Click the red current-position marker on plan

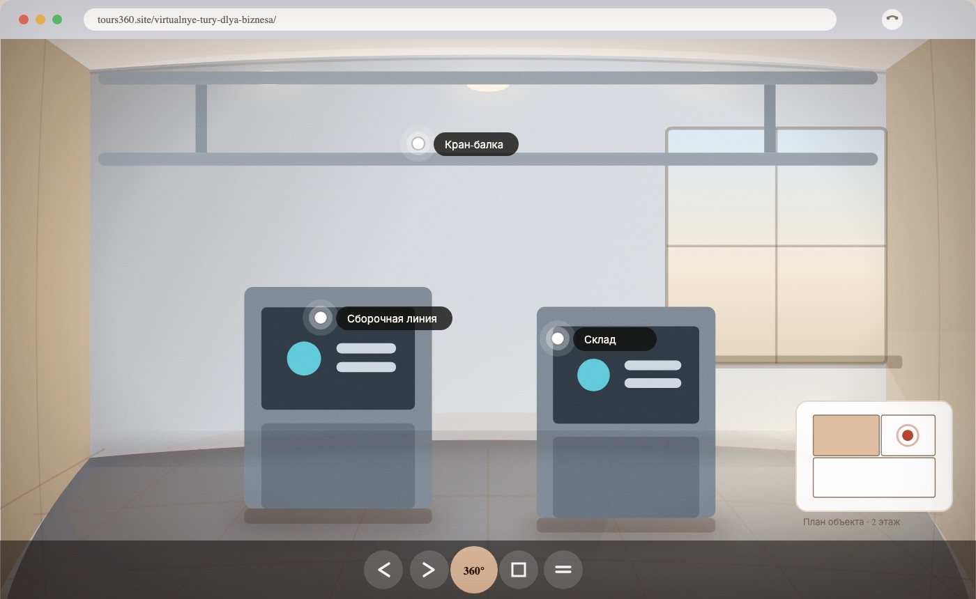pos(908,435)
